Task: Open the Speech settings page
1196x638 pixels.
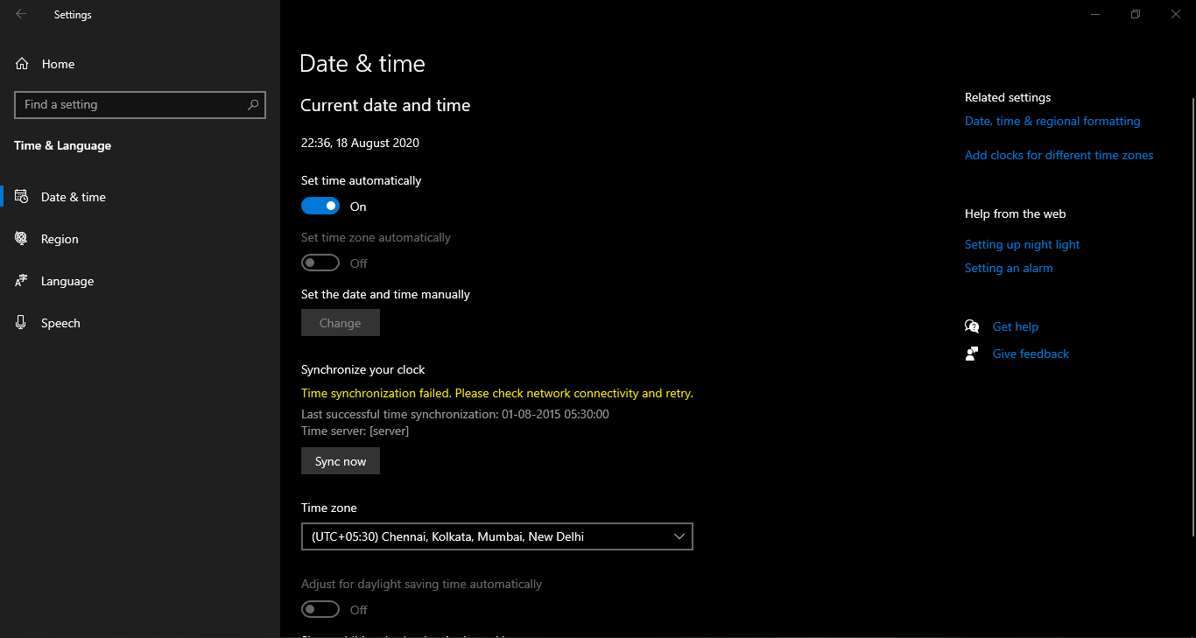Action: pyautogui.click(x=140, y=323)
